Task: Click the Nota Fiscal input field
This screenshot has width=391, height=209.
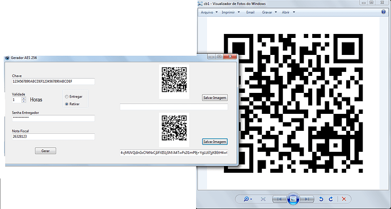Action: pyautogui.click(x=53, y=137)
